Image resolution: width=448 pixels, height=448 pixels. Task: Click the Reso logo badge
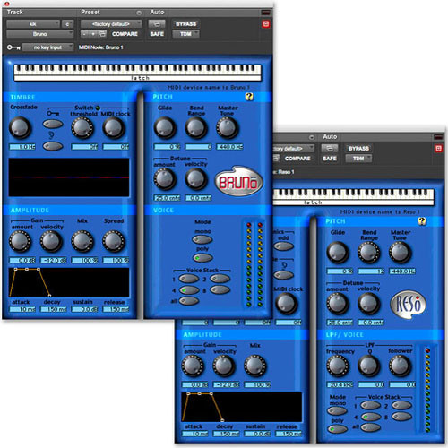[408, 304]
